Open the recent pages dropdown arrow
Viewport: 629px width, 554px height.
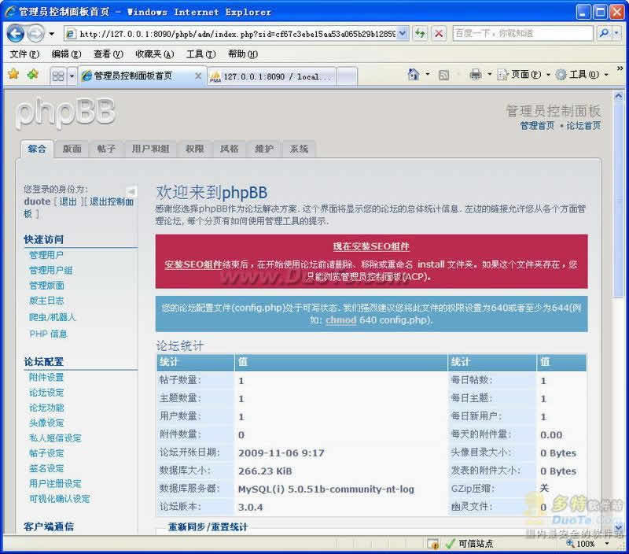point(51,34)
